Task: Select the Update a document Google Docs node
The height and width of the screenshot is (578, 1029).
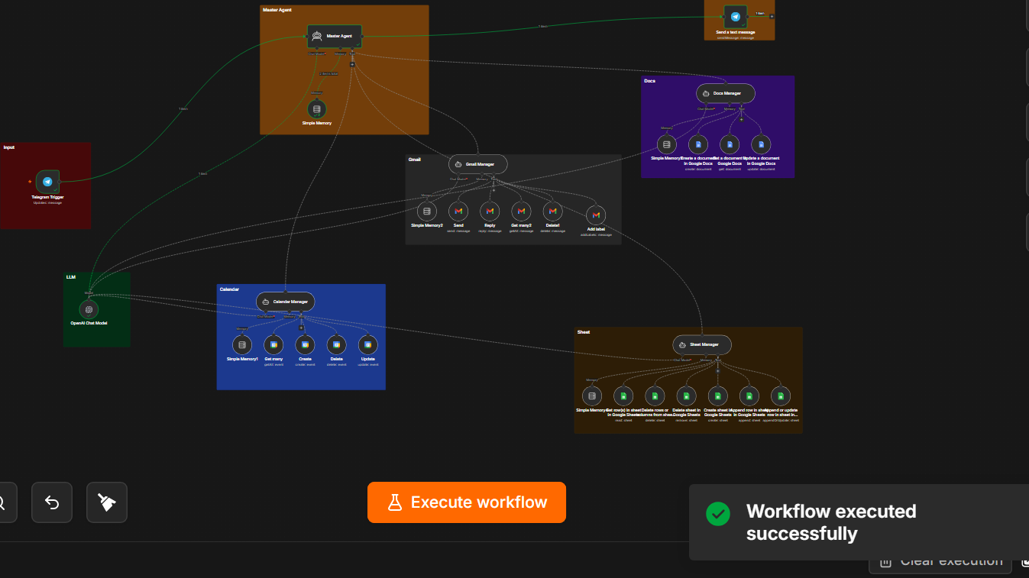Action: click(x=761, y=144)
